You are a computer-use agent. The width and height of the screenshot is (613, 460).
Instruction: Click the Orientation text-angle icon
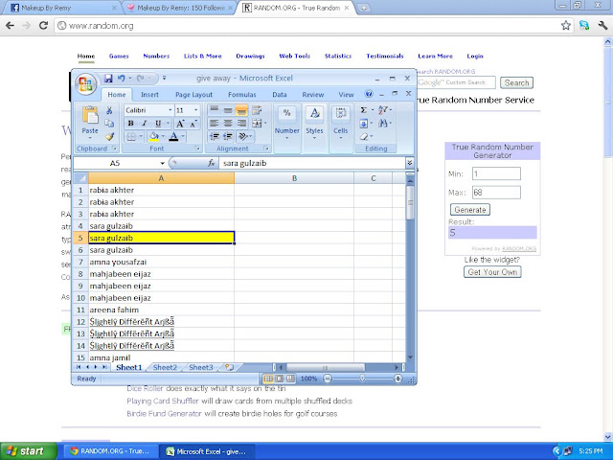point(242,136)
